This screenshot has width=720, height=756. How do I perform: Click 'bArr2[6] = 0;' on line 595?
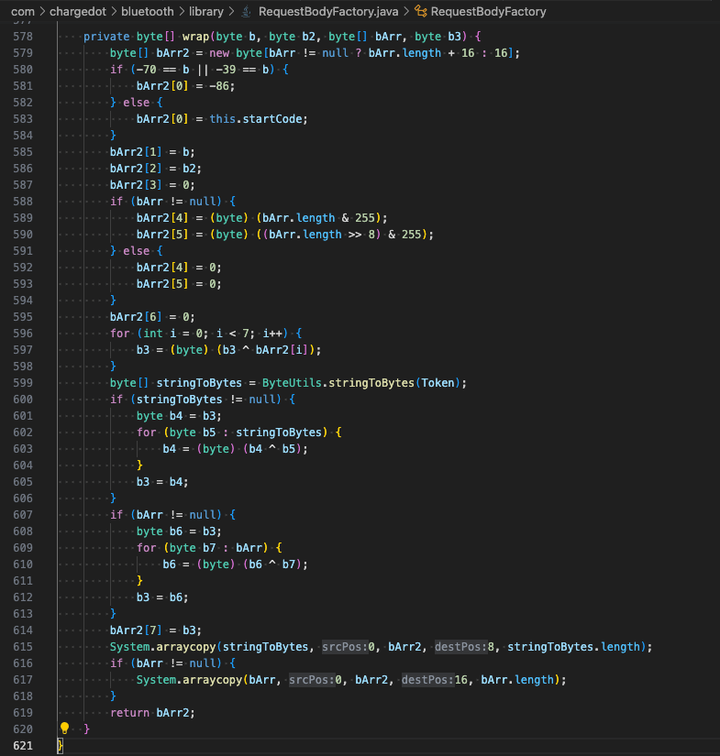[x=152, y=317]
